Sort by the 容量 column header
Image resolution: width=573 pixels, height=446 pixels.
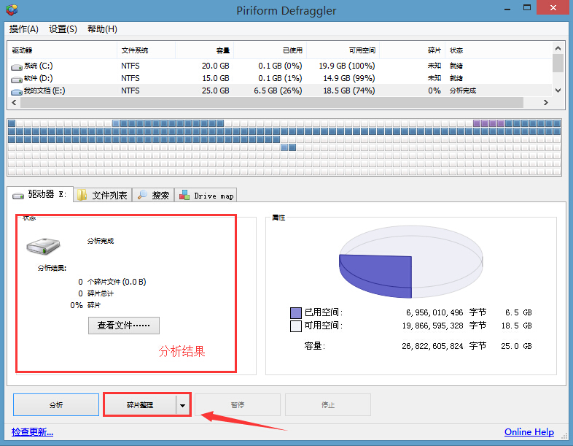205,50
